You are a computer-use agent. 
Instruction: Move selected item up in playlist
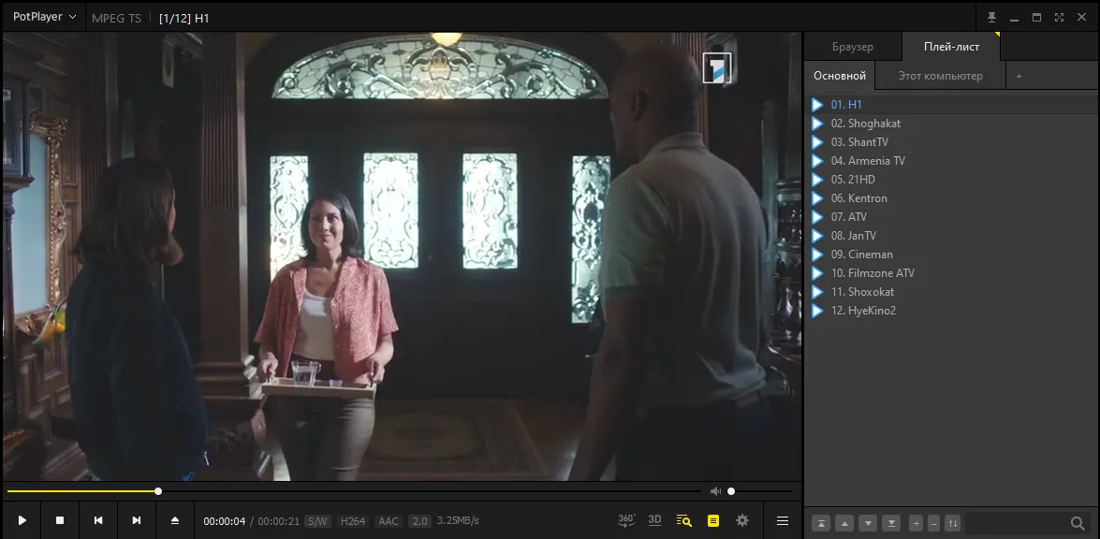[844, 523]
